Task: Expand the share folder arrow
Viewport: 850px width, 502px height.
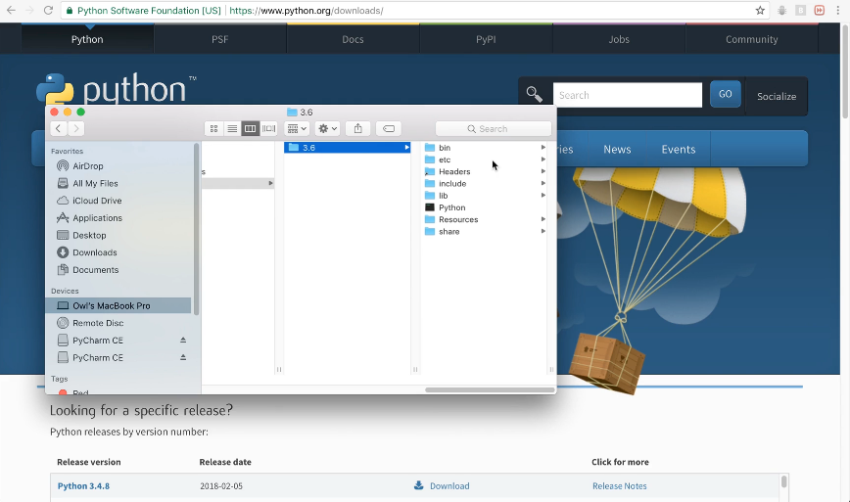Action: 543,231
